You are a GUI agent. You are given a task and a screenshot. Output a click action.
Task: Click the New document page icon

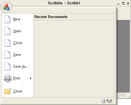coord(7,19)
